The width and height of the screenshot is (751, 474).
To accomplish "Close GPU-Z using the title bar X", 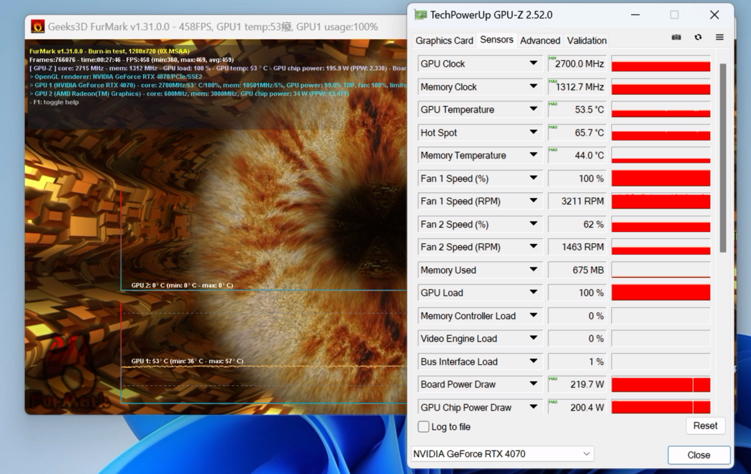I will click(x=714, y=15).
